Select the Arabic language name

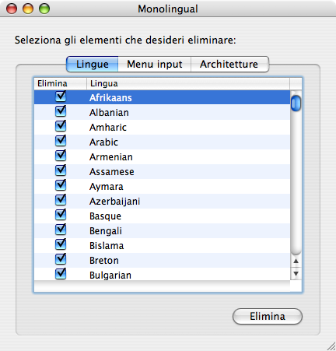pyautogui.click(x=103, y=142)
